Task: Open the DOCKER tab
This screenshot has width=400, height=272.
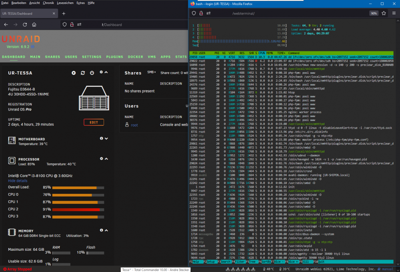Action: pyautogui.click(x=136, y=57)
